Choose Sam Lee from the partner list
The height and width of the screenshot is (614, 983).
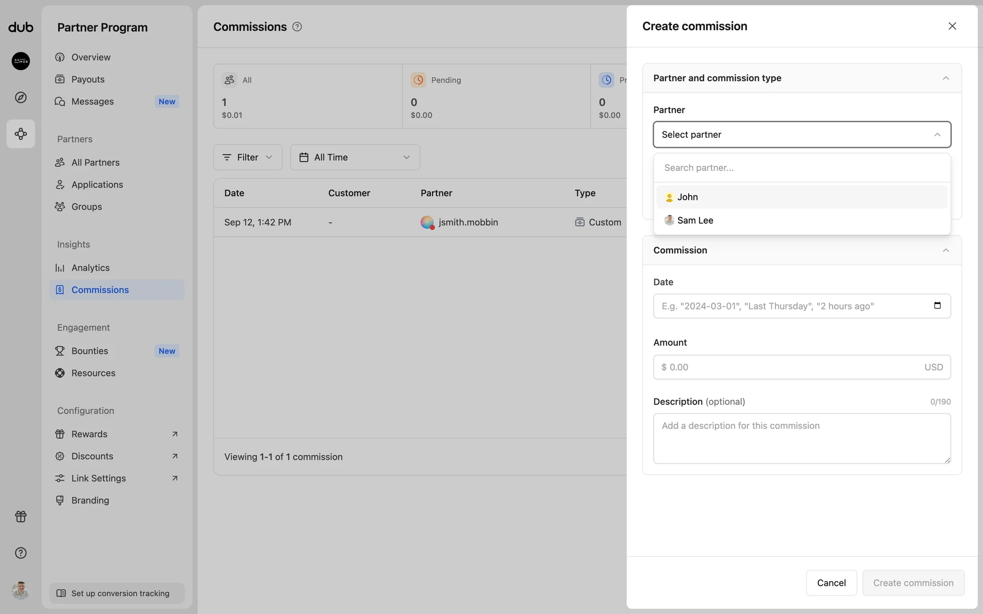(695, 221)
